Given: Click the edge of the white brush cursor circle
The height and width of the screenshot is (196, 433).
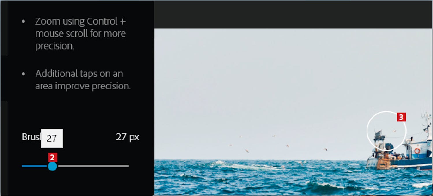Looking at the screenshot, I should pyautogui.click(x=367, y=131).
